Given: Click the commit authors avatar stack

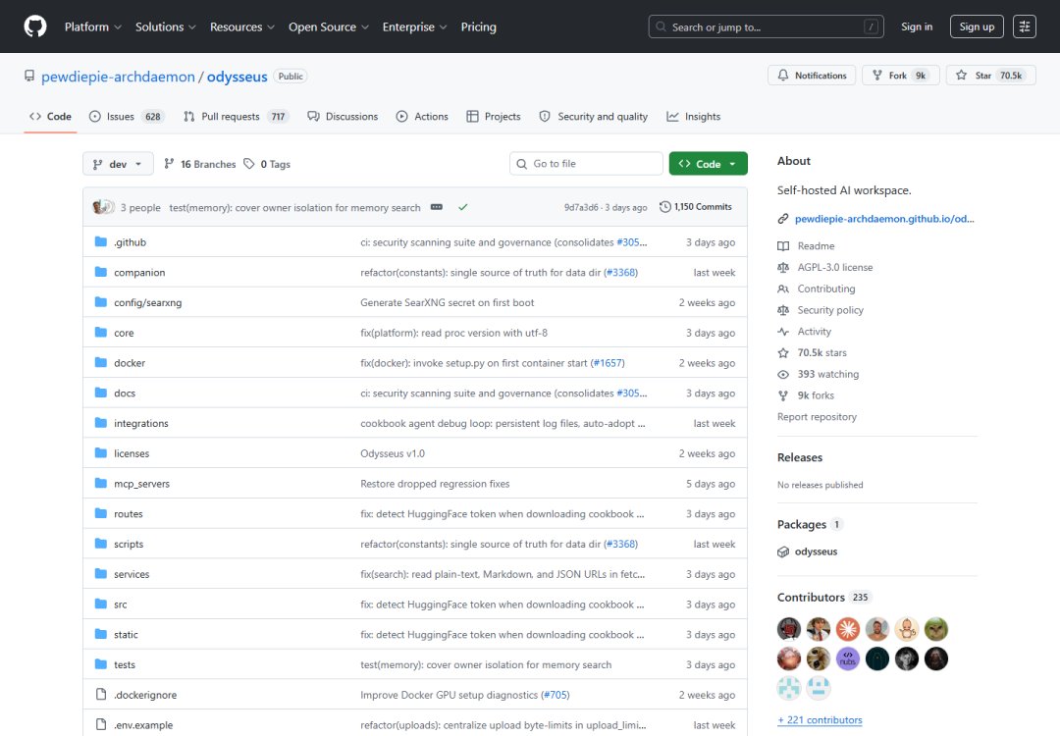Looking at the screenshot, I should click(x=103, y=207).
